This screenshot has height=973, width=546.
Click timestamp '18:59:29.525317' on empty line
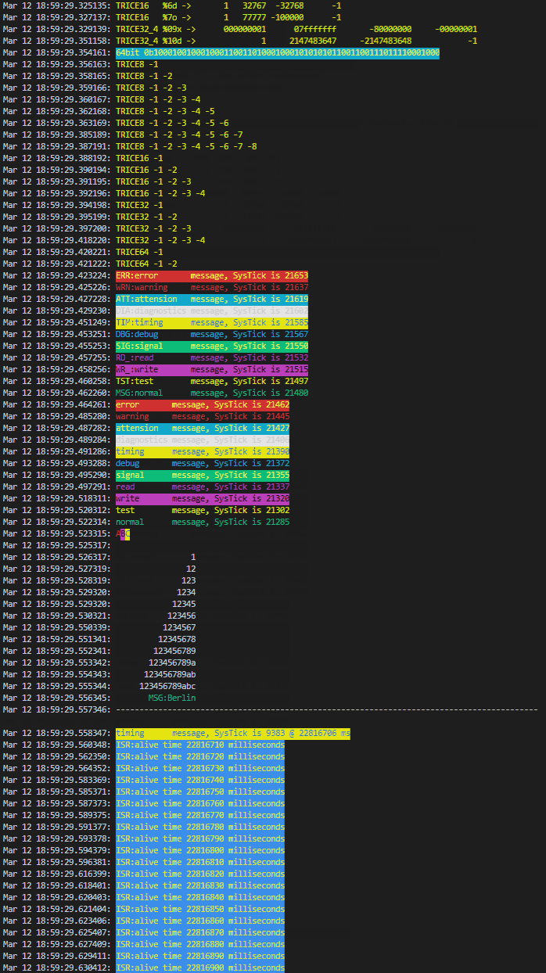[73, 545]
